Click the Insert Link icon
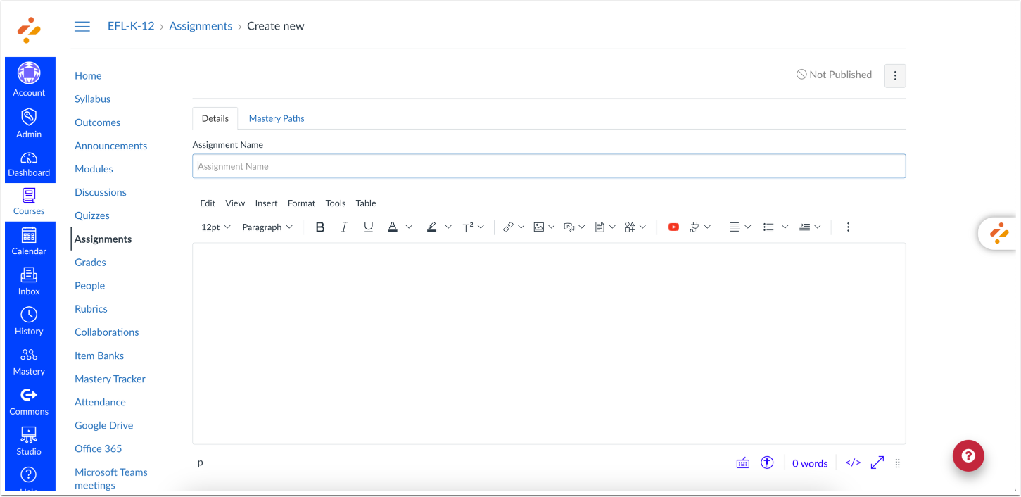The width and height of the screenshot is (1021, 497). (x=508, y=227)
